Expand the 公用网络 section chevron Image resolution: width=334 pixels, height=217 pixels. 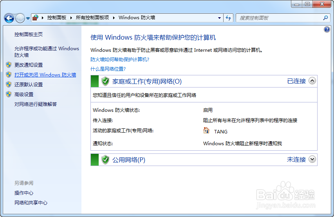point(312,159)
